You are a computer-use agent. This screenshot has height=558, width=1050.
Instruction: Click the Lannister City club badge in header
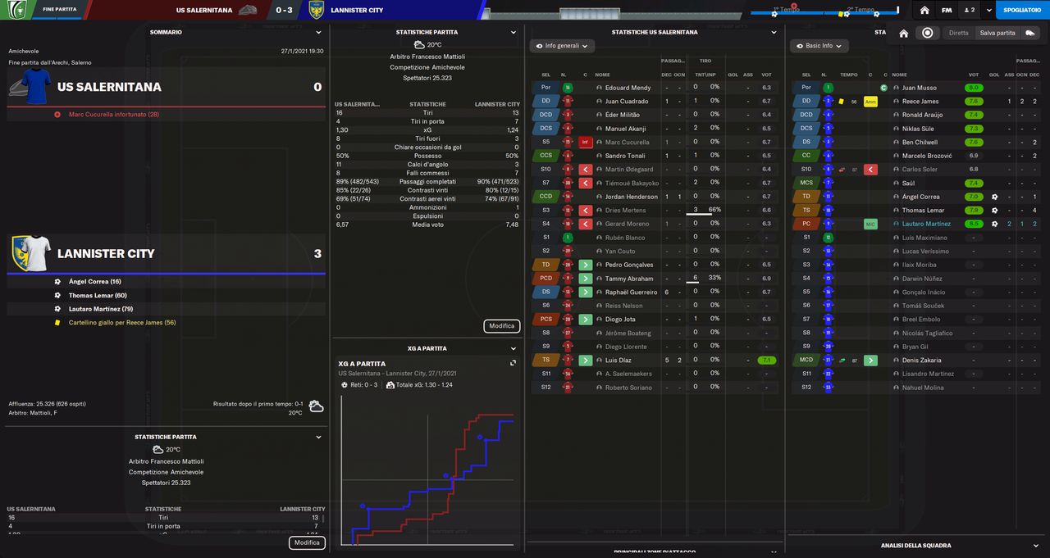315,10
